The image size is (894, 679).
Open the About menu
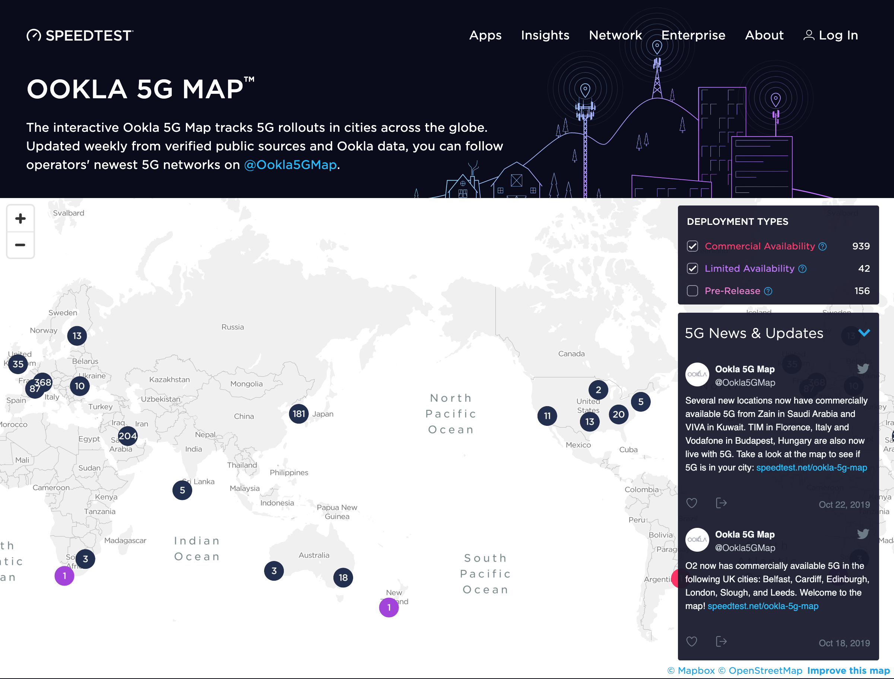[764, 36]
